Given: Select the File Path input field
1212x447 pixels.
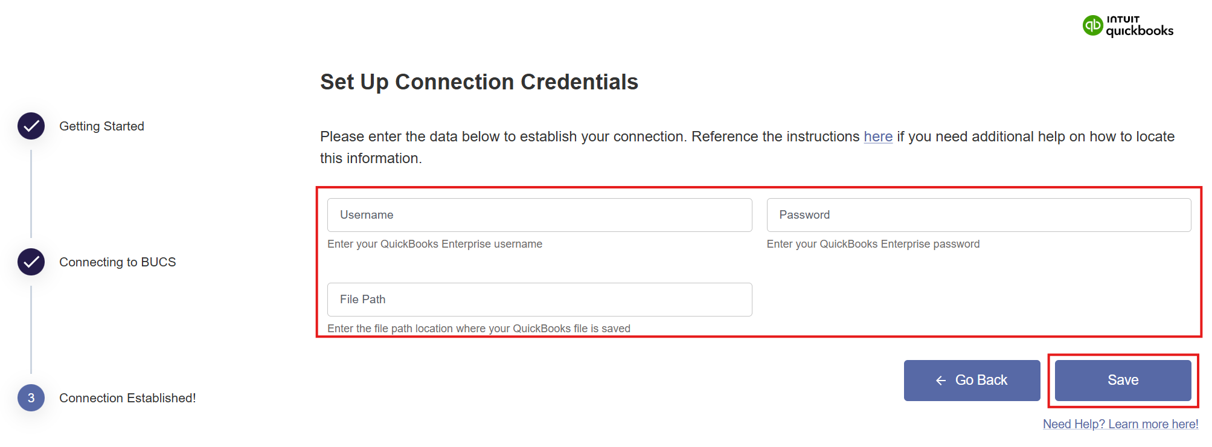Looking at the screenshot, I should point(539,300).
